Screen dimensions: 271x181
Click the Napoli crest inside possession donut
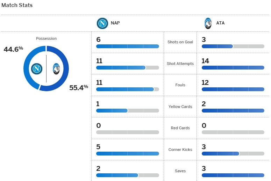(36, 68)
